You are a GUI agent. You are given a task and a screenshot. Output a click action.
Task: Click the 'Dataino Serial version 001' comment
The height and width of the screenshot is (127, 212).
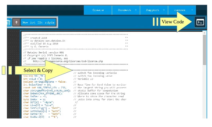[x=44, y=52]
